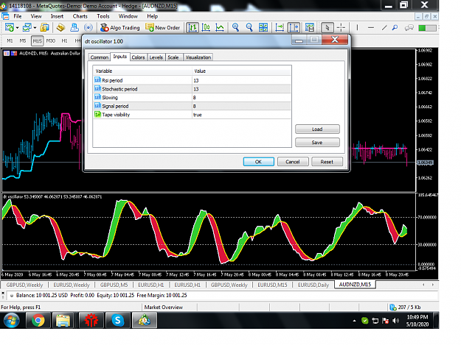The image size is (461, 345).
Task: Switch chart to candlesticks mode
Action: (x=206, y=27)
